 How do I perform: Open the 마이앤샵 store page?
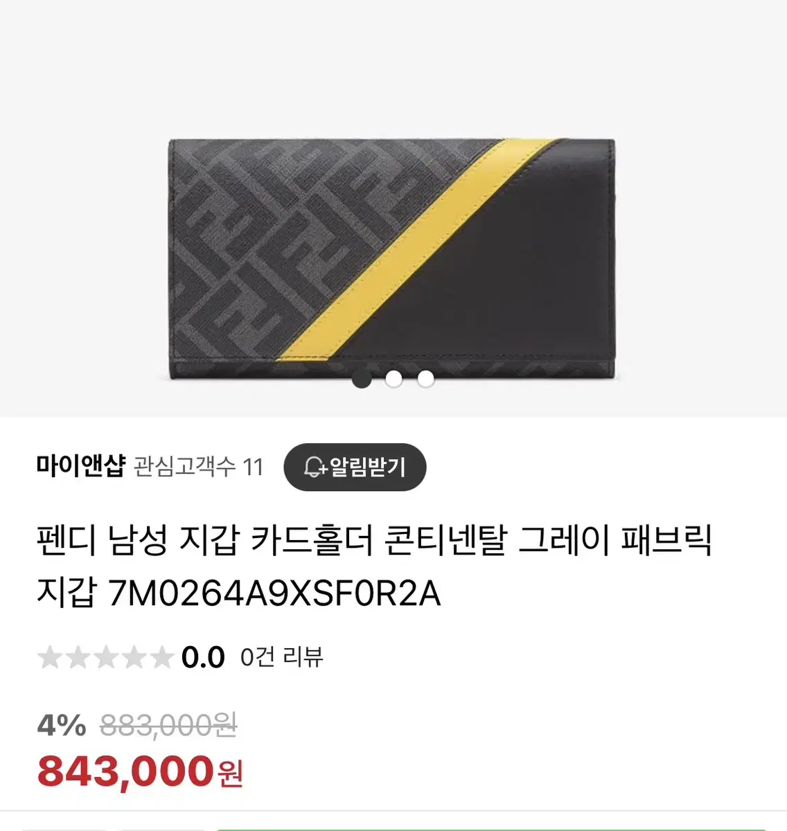[80, 467]
